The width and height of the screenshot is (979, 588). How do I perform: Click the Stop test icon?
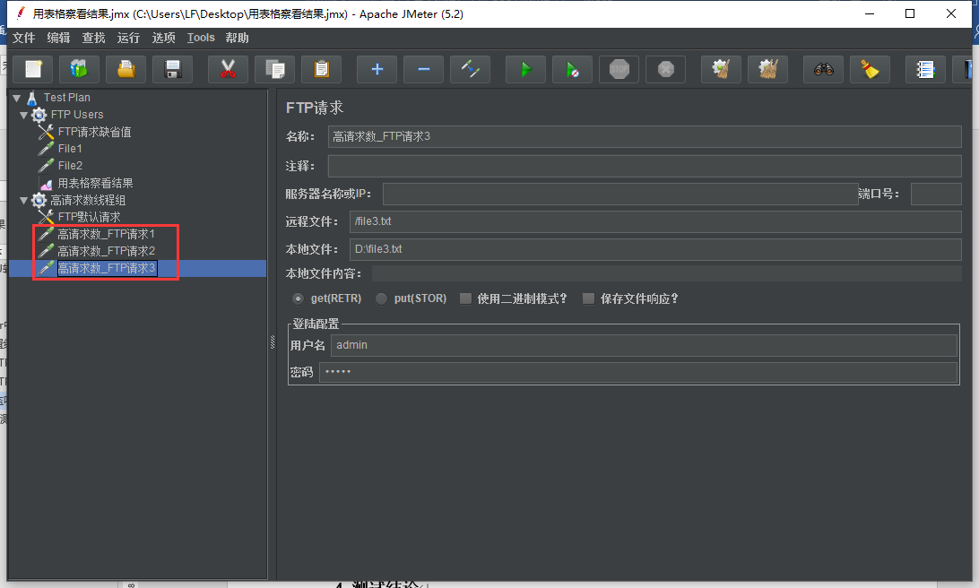coord(619,69)
